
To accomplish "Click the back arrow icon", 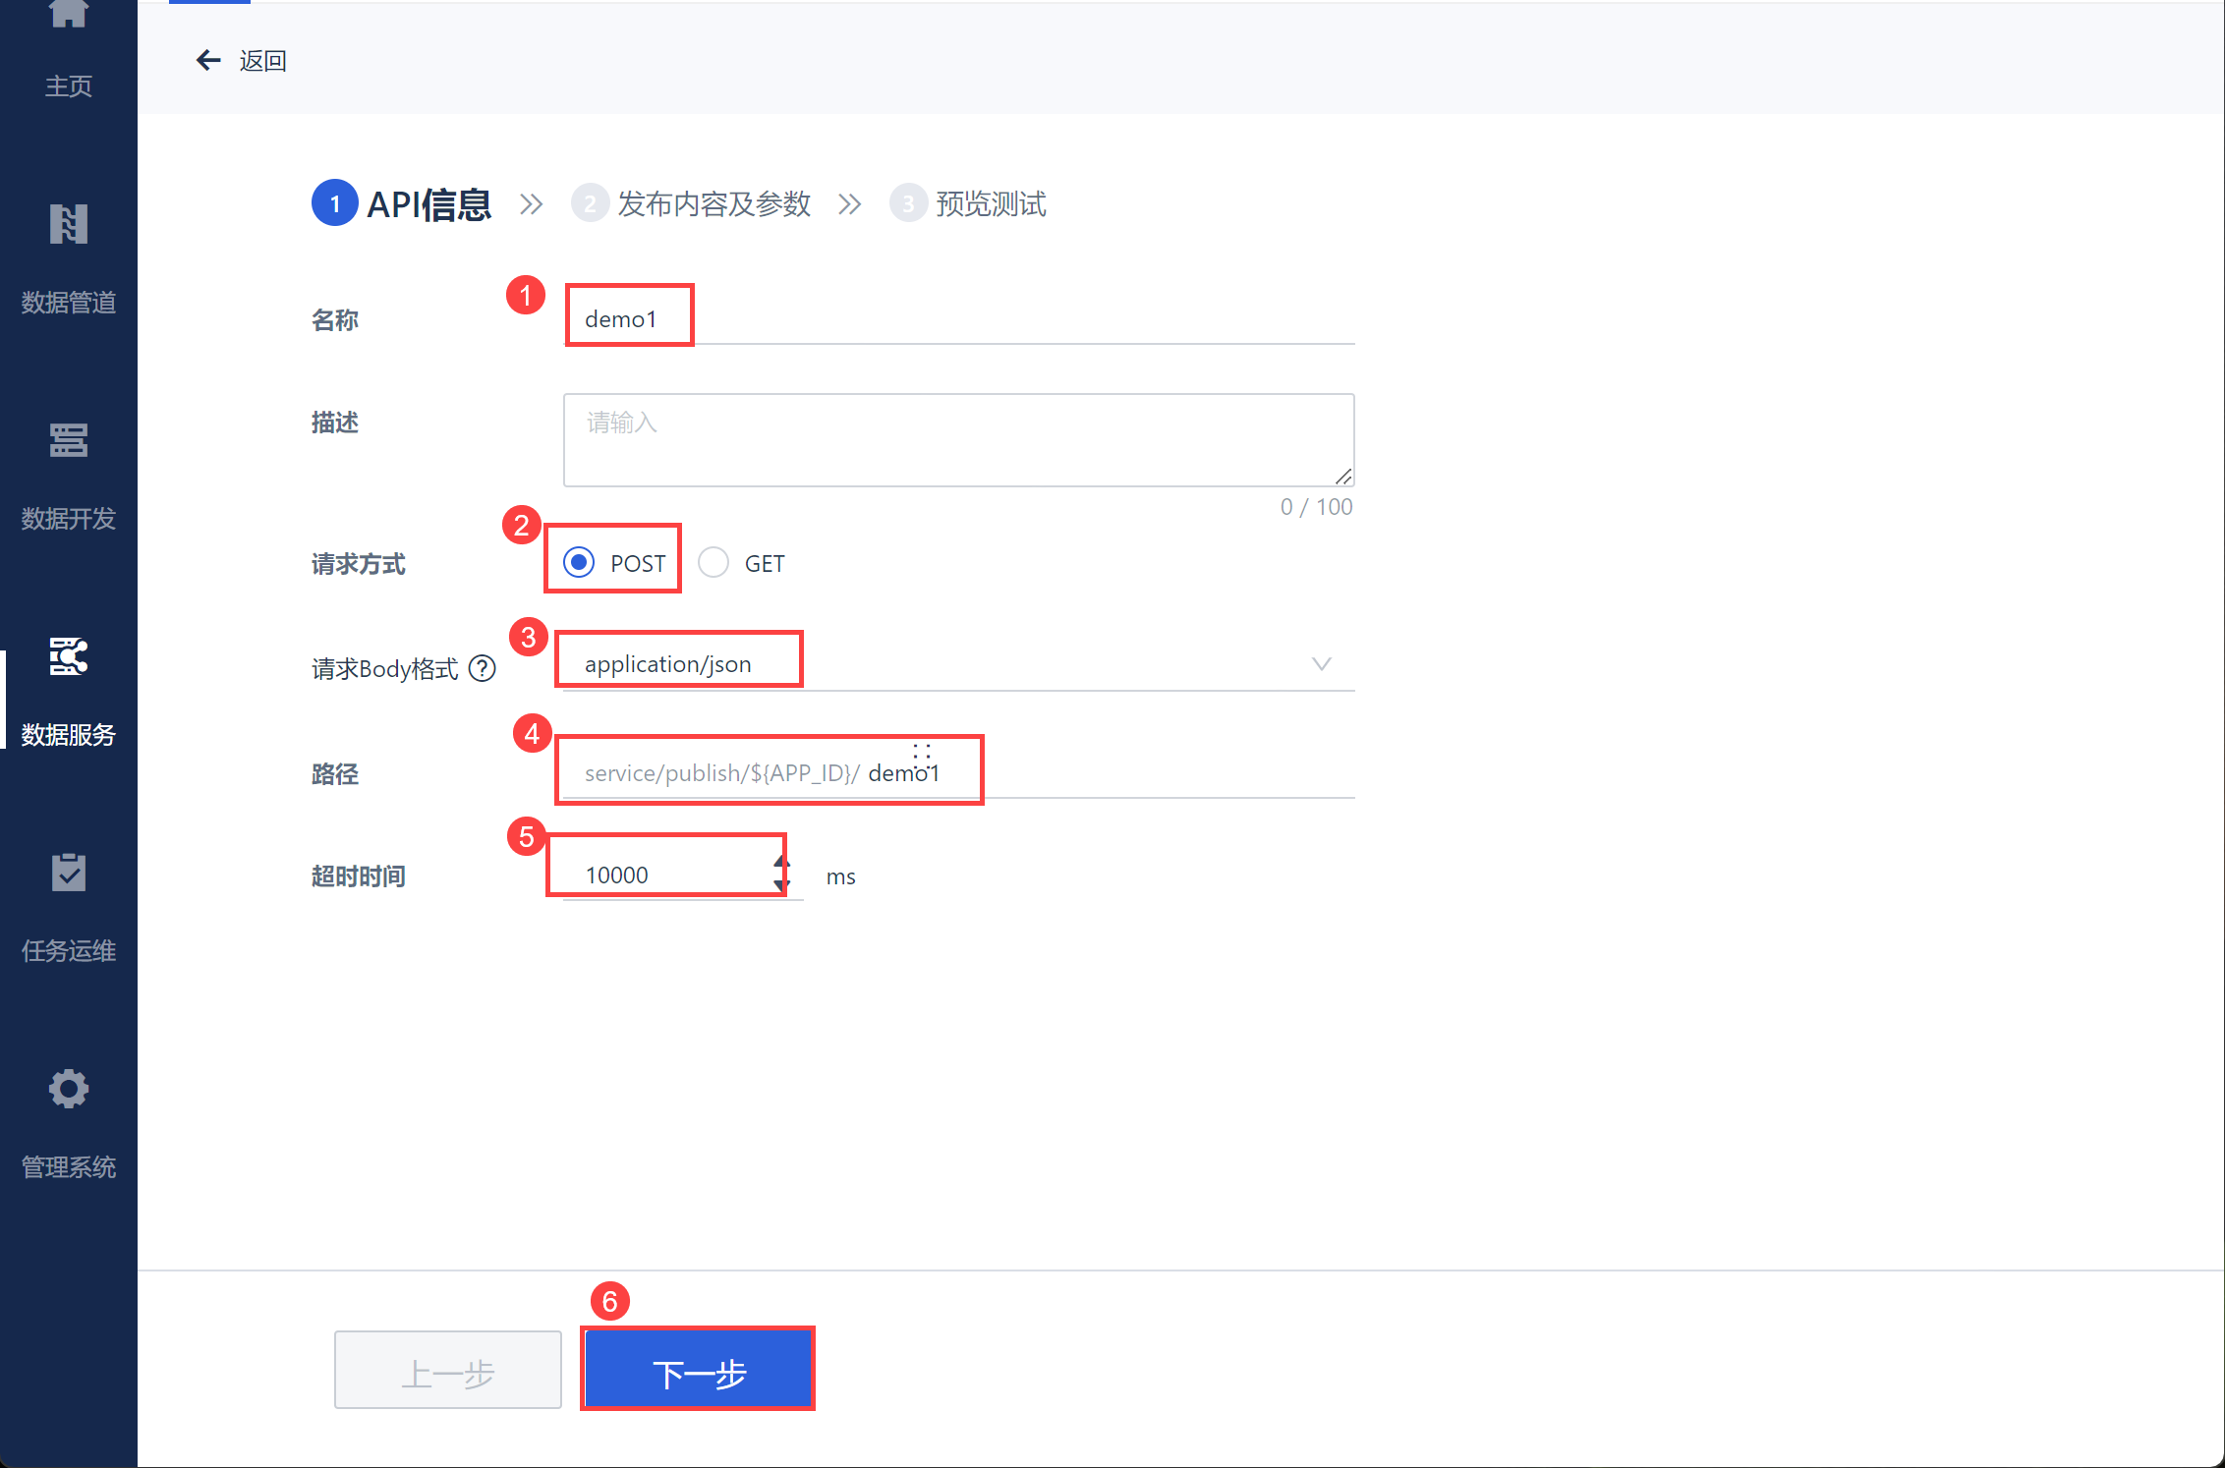I will [x=208, y=61].
